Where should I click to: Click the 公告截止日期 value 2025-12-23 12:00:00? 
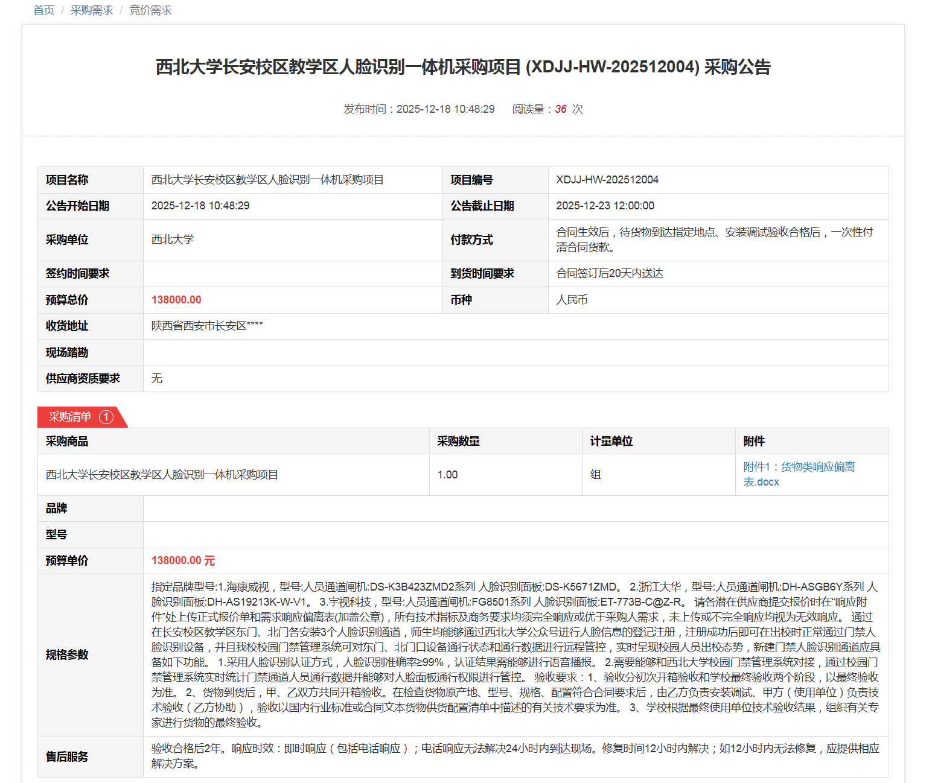(x=605, y=206)
